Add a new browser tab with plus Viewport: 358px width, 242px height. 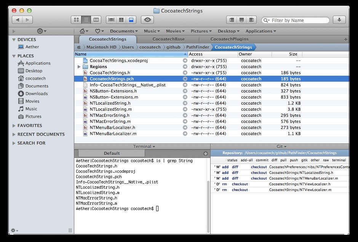click(346, 40)
